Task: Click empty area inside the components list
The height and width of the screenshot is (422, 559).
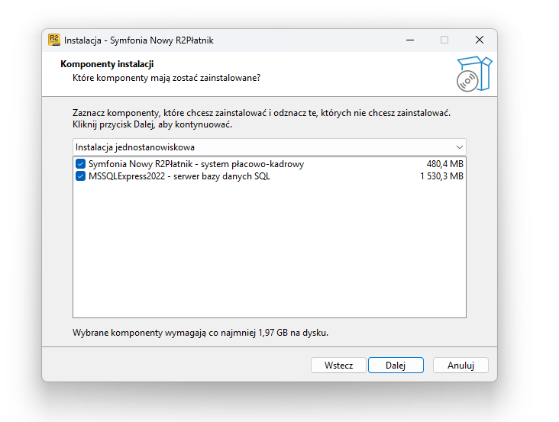Action: (x=269, y=250)
